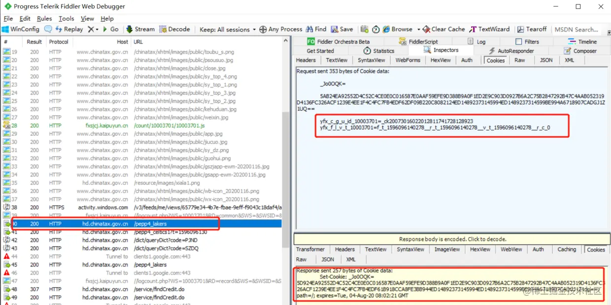Sort sessions by URL column header

coord(207,42)
